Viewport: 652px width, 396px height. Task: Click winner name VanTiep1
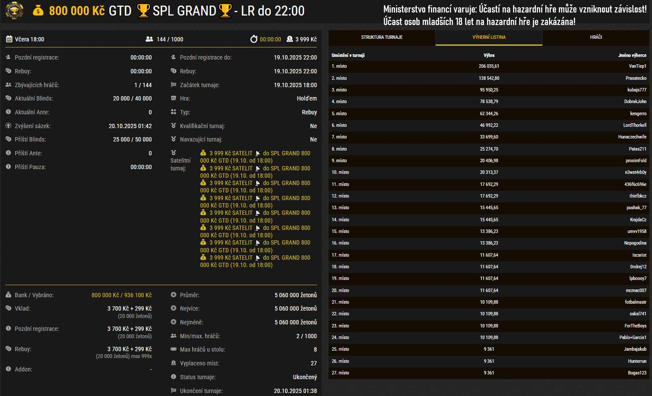(x=637, y=66)
